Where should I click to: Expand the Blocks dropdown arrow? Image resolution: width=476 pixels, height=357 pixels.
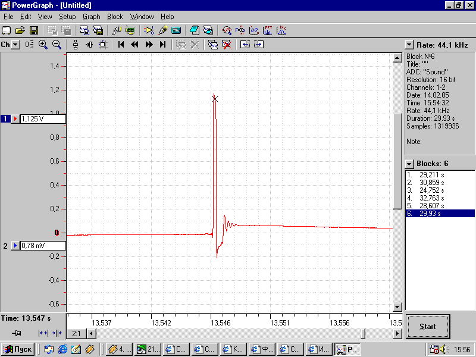pyautogui.click(x=409, y=164)
